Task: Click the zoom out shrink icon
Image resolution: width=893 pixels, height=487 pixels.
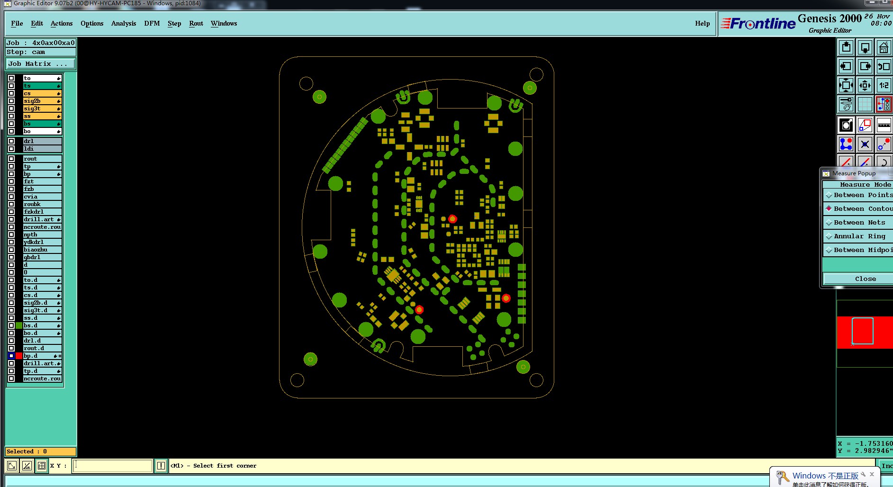Action: (865, 85)
